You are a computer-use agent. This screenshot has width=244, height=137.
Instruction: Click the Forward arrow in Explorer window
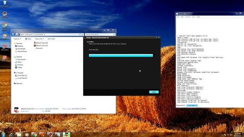pyautogui.click(x=17, y=35)
